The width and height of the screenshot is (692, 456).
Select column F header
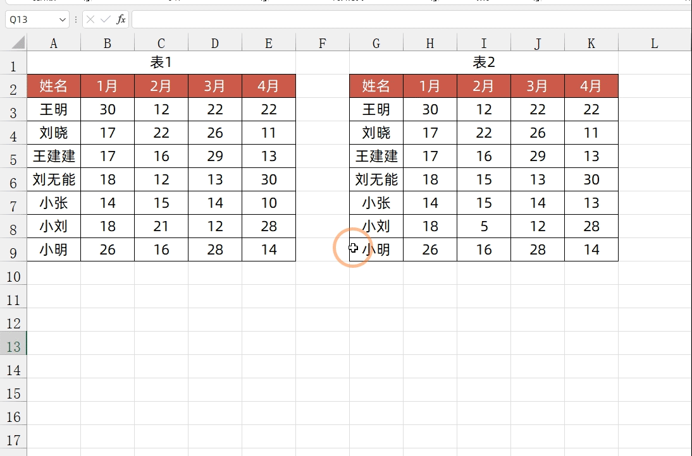tap(323, 43)
